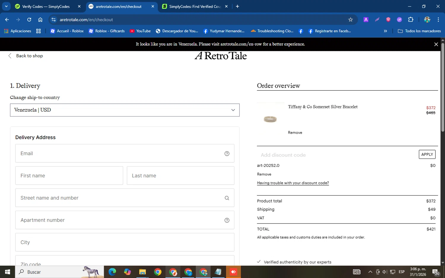The image size is (445, 278).
Task: Switch to SimplyCodes: Find Verified Coupons tab
Action: [x=195, y=7]
